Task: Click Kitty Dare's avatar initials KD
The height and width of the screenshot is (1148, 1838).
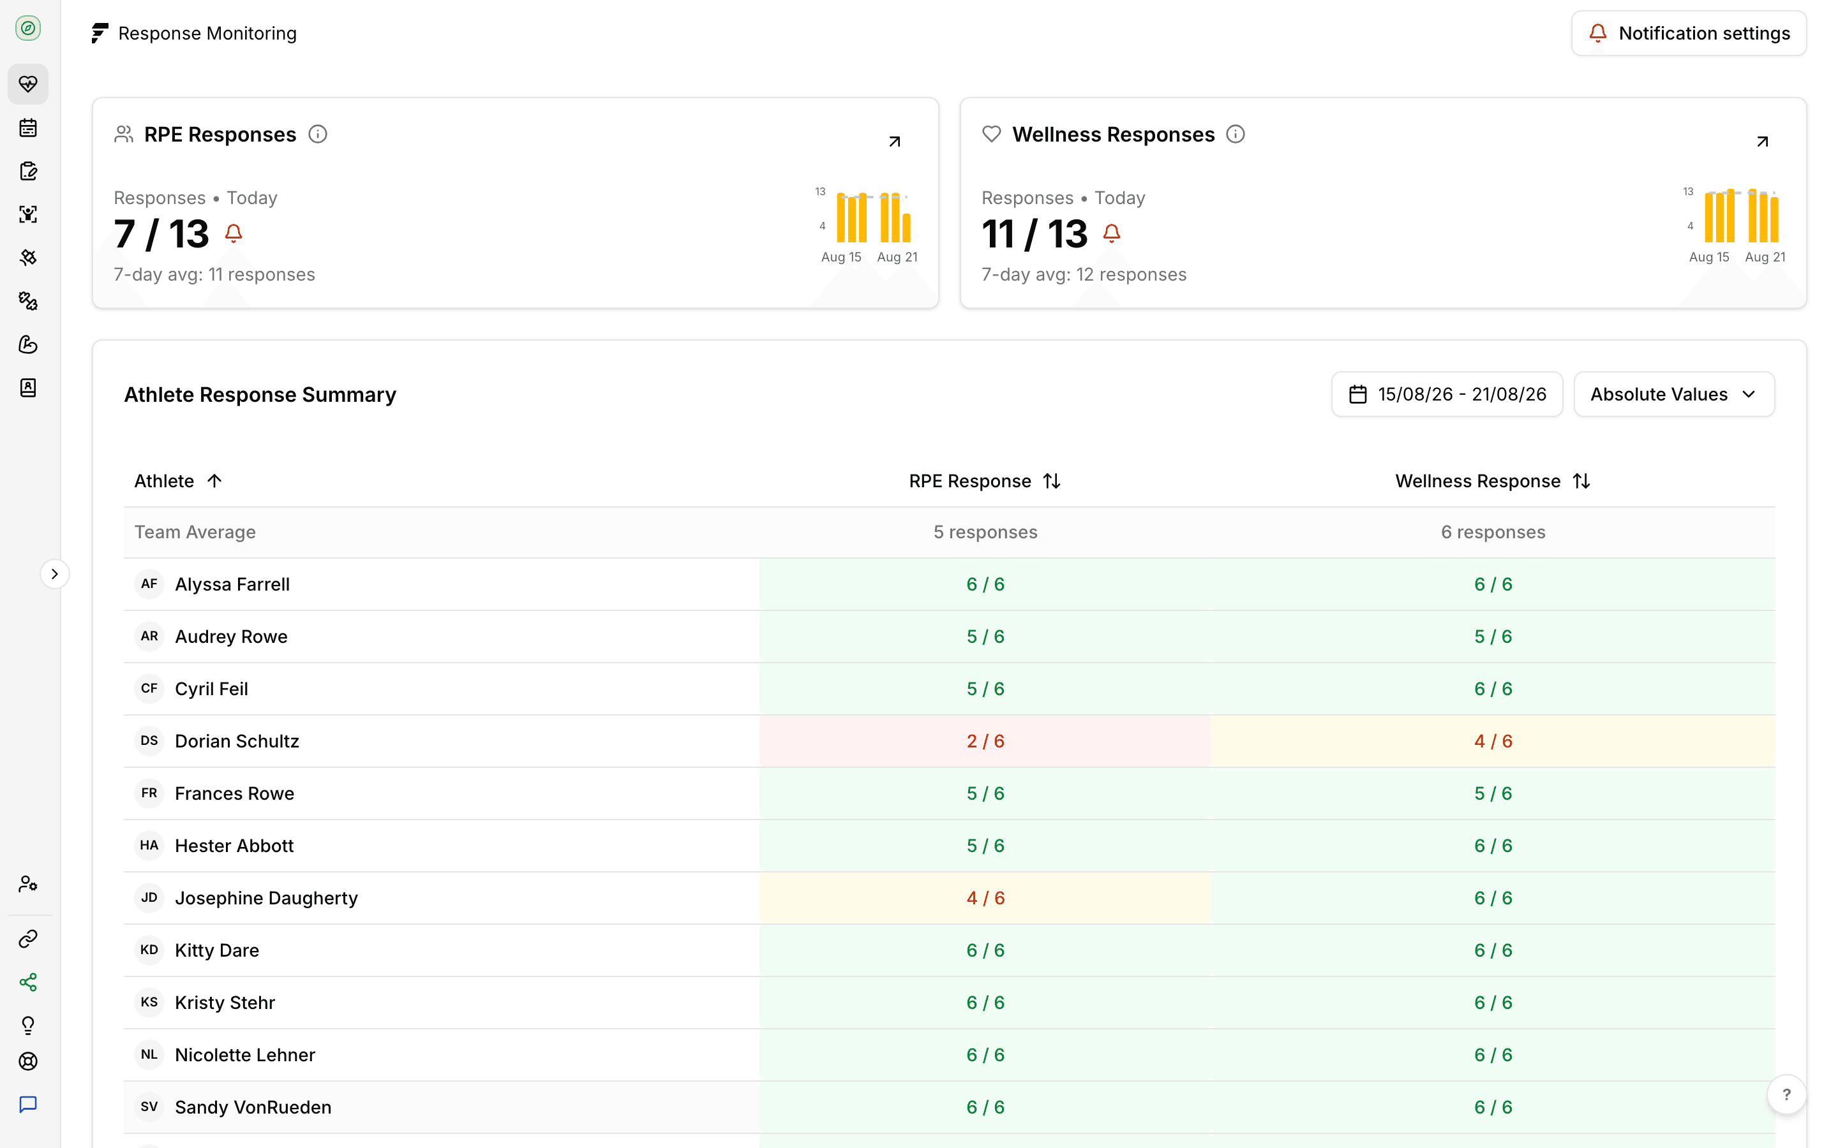Action: [149, 950]
